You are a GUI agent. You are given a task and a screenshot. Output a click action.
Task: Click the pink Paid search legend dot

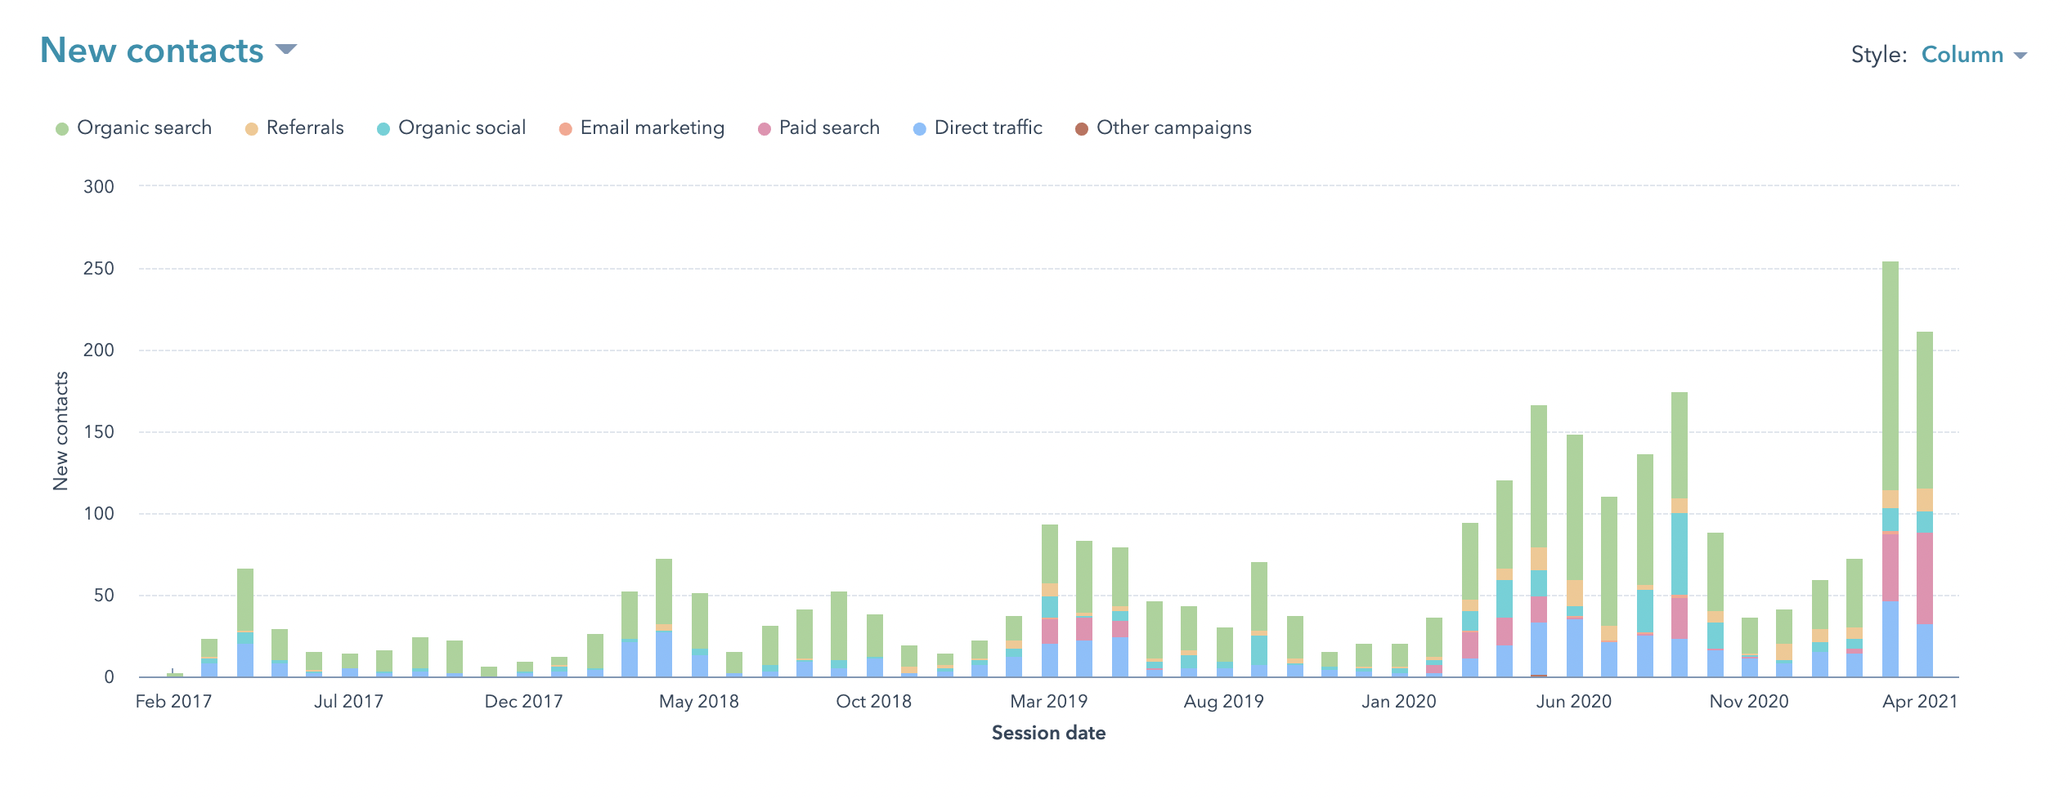coord(764,129)
